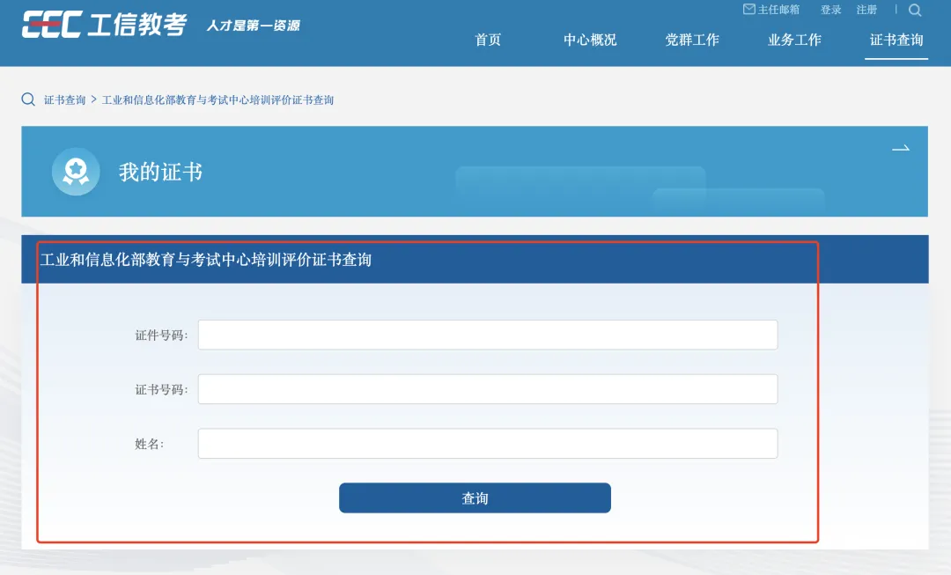Open the 首页 menu item
Viewport: 951px width, 575px height.
[x=488, y=40]
